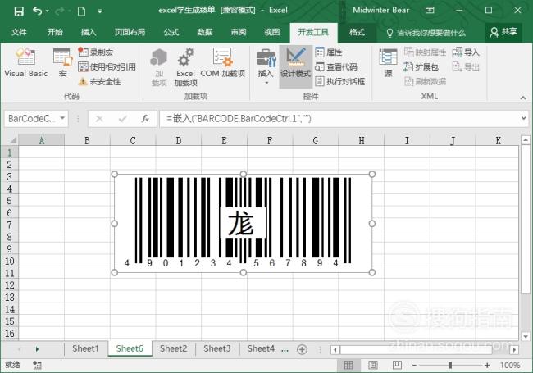Click the 共享 Share button
The image size is (533, 373).
click(503, 32)
